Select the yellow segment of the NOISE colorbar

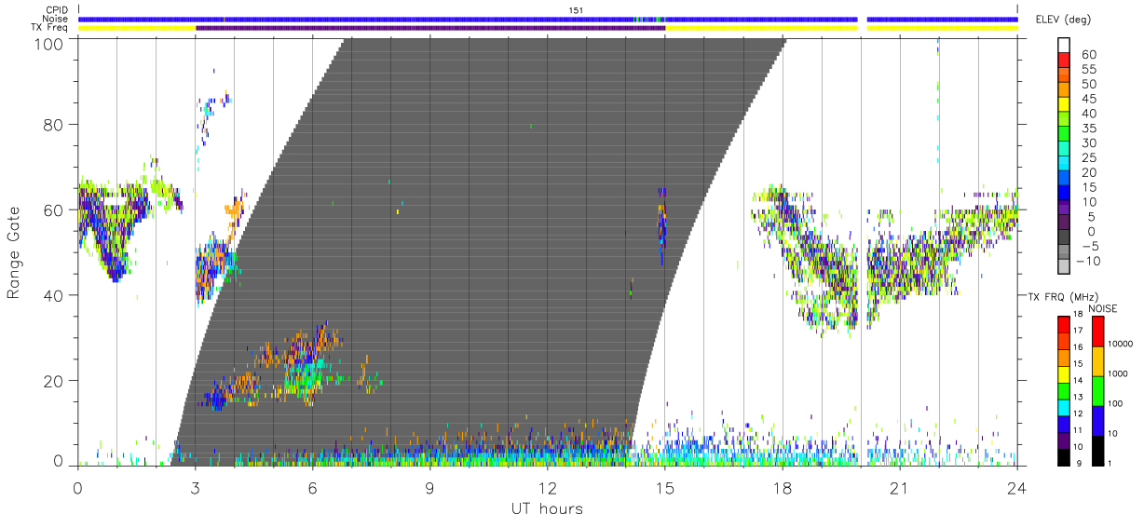(1098, 361)
